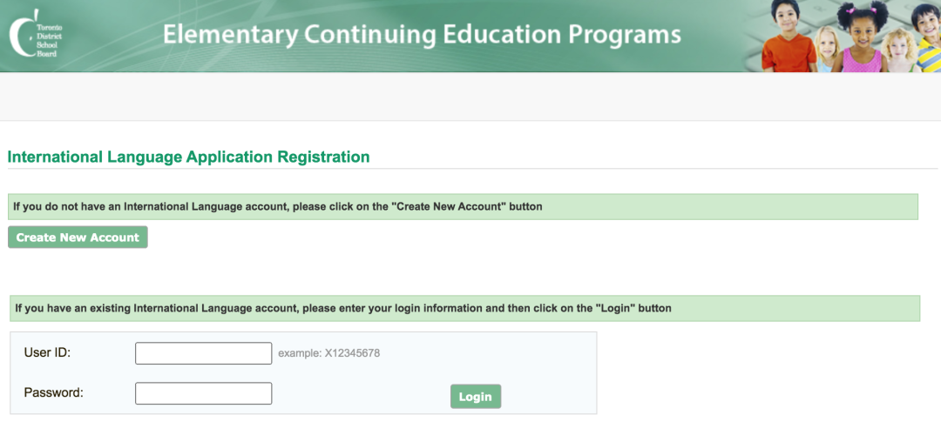
Task: Select the International Language Application Registration heading
Action: tap(188, 157)
